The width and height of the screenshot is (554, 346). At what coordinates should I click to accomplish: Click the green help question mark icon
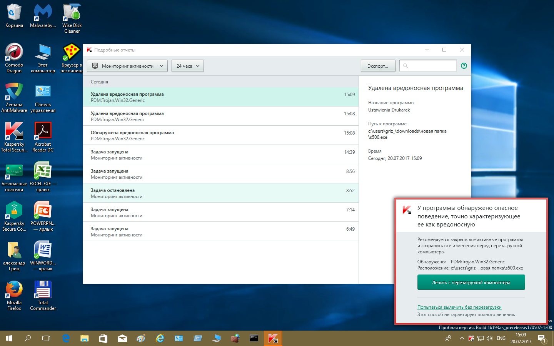pyautogui.click(x=464, y=66)
